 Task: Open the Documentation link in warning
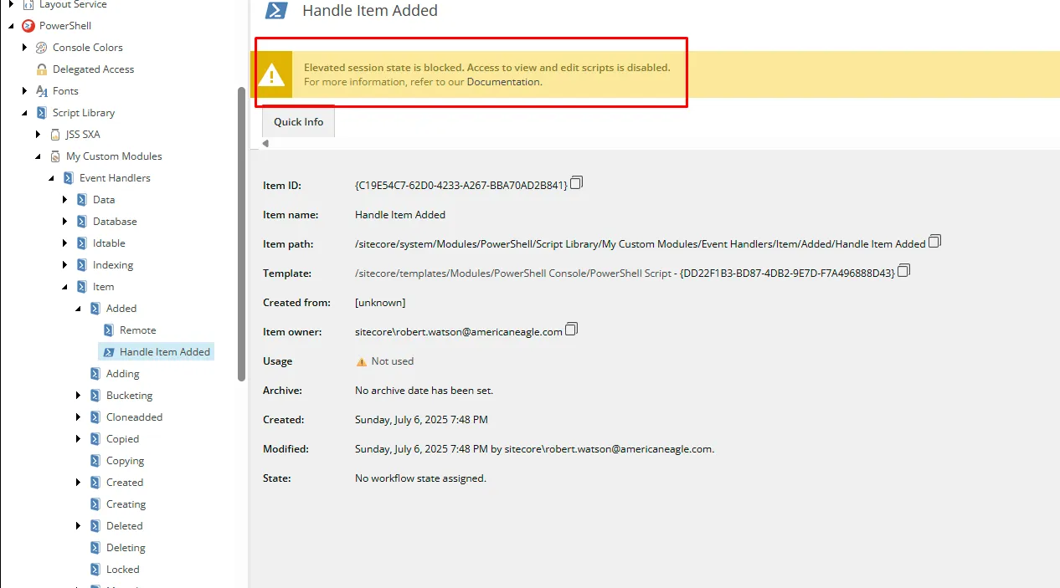[x=503, y=82]
